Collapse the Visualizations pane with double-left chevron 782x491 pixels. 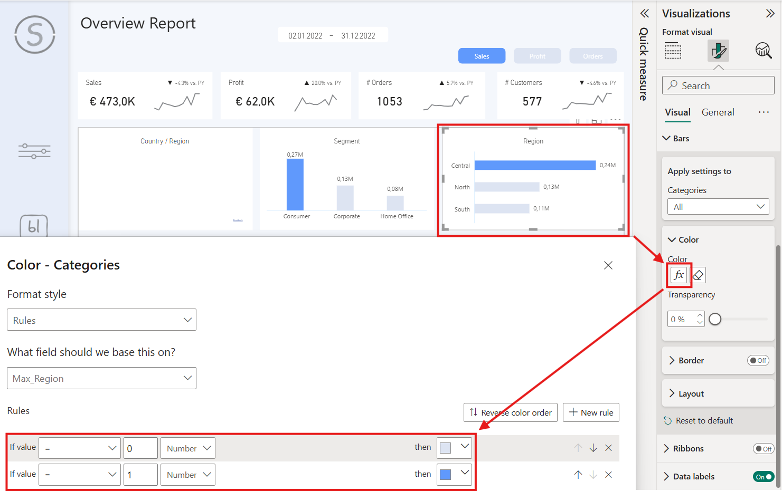(644, 14)
